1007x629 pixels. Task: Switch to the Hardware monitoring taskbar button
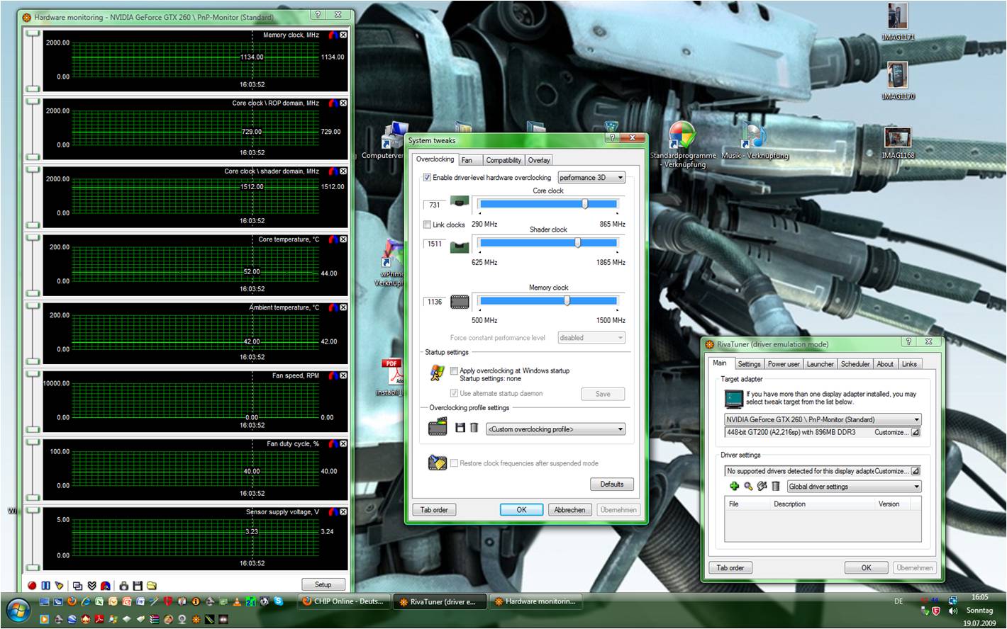click(x=535, y=601)
